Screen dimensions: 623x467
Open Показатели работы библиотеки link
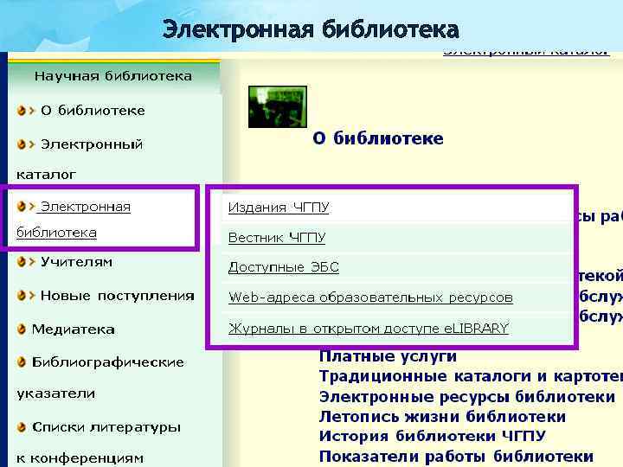click(x=457, y=457)
